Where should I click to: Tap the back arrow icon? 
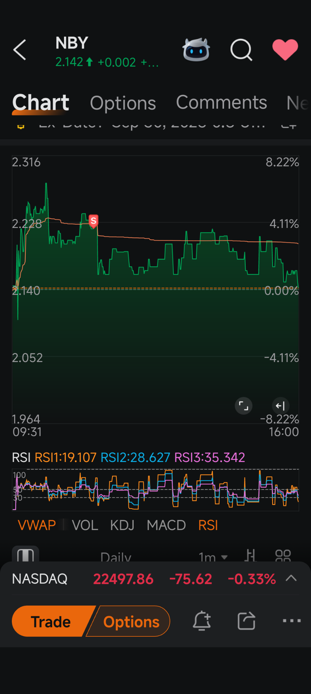pos(20,50)
